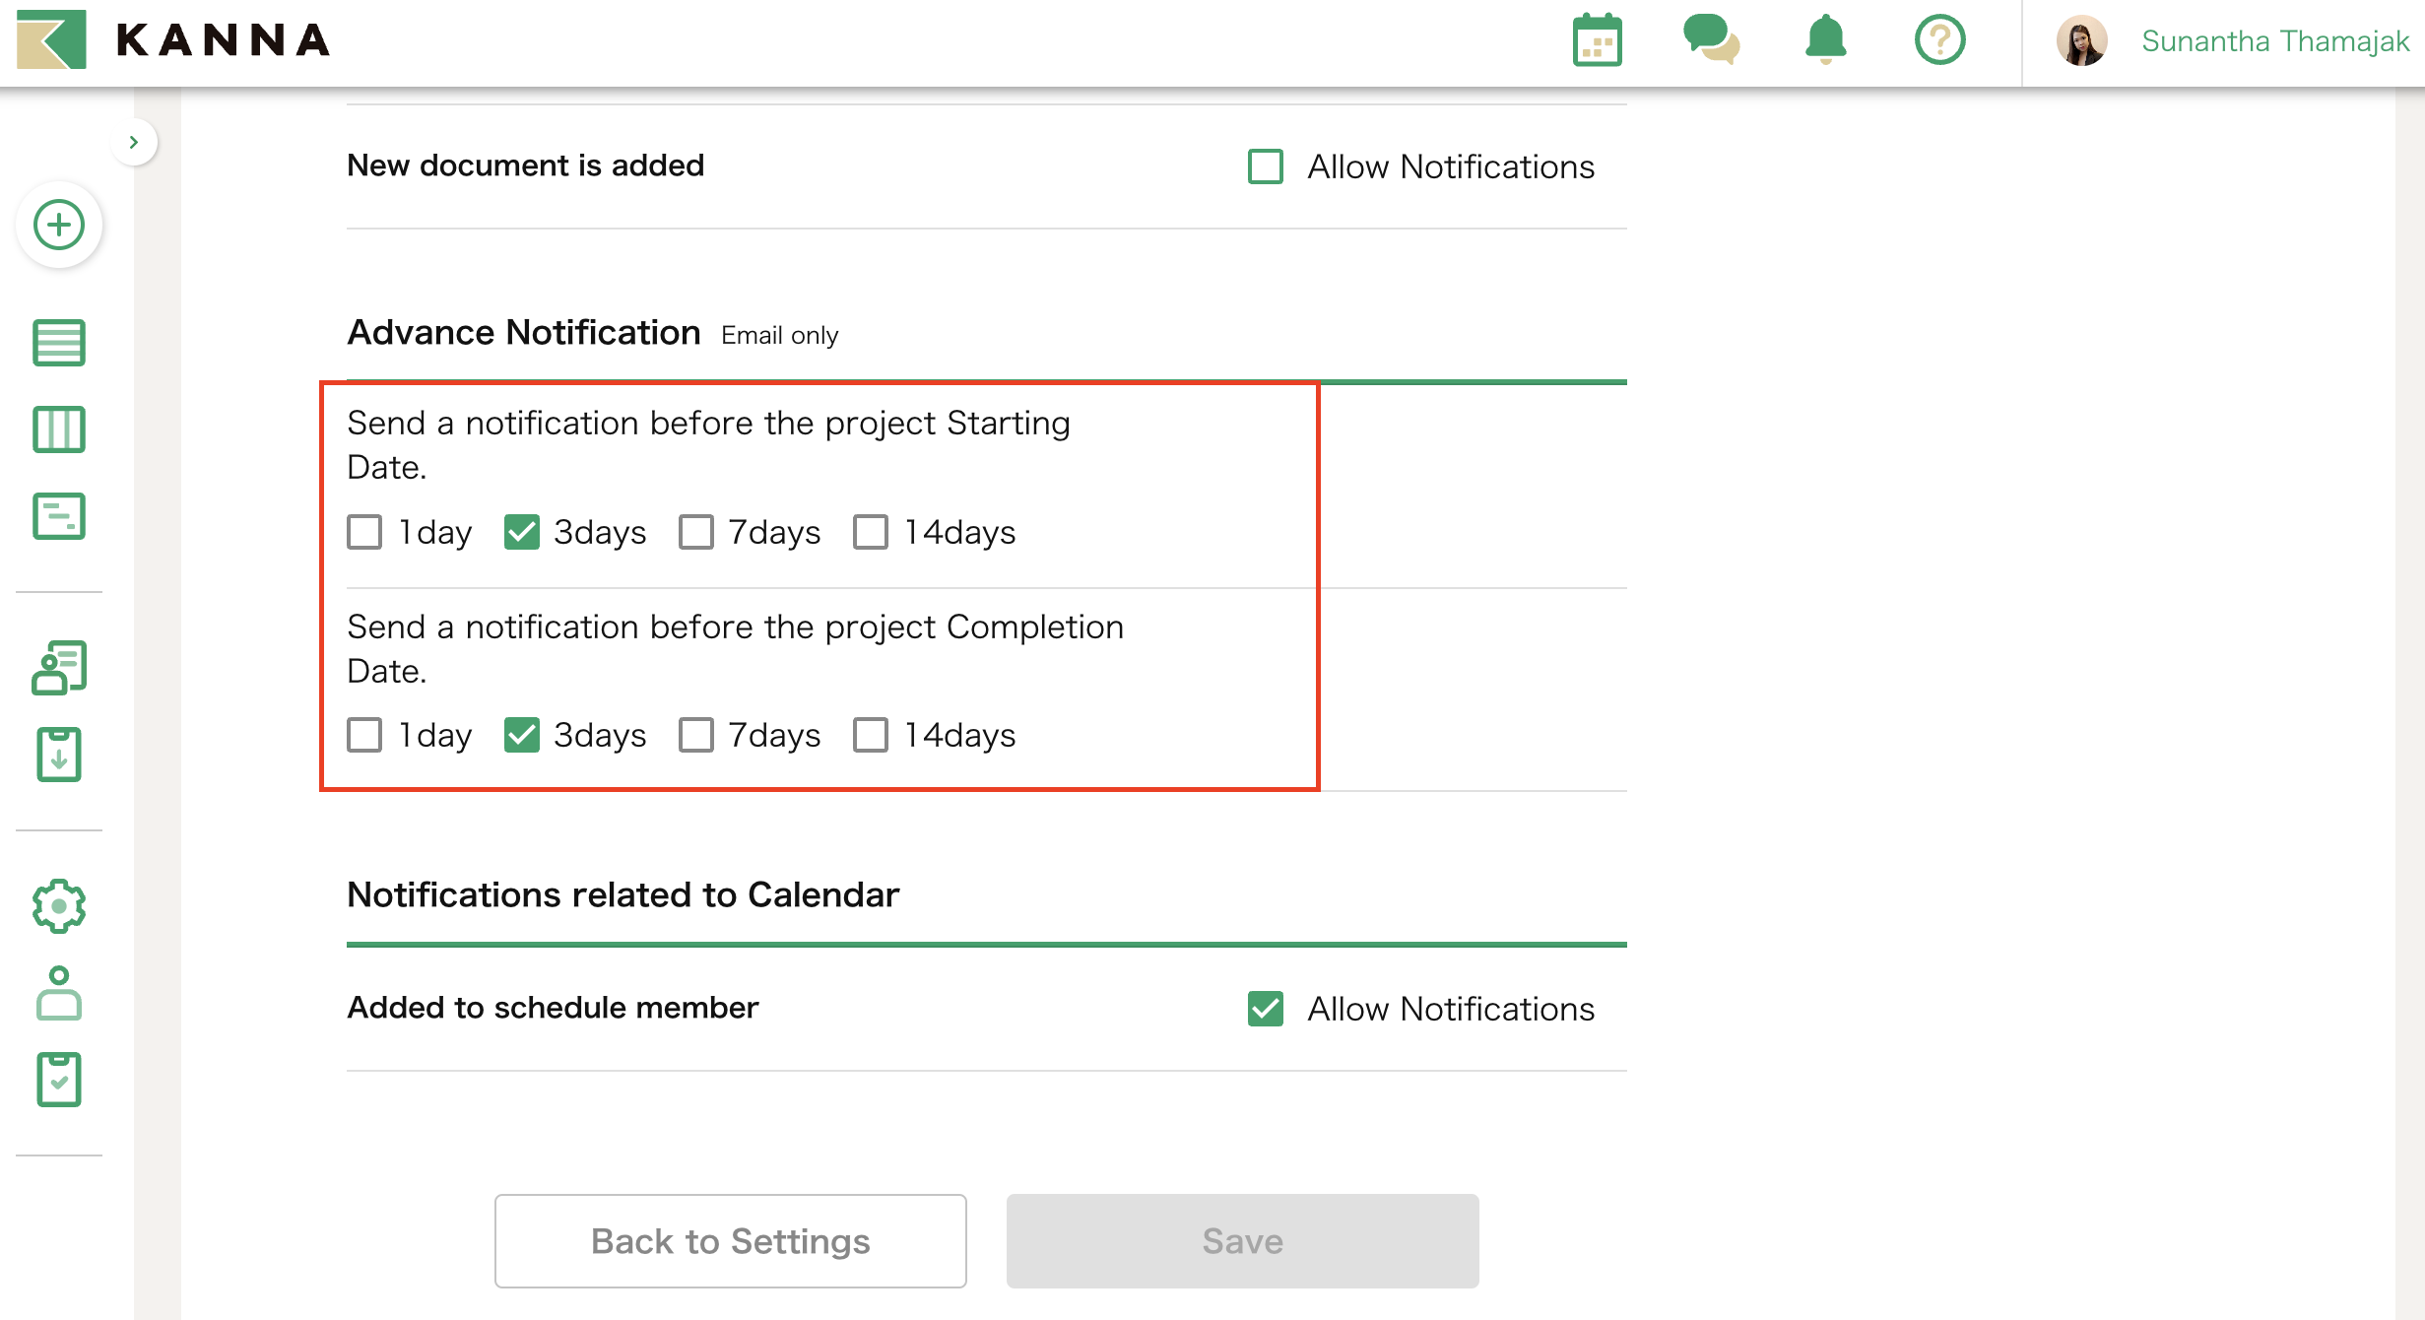Open the list view sidebar icon

59,343
